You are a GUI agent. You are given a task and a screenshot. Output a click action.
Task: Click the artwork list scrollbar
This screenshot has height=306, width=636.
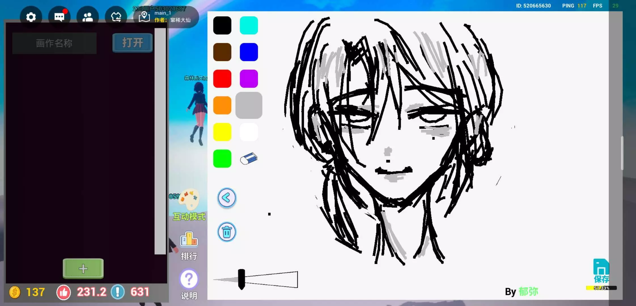160,142
